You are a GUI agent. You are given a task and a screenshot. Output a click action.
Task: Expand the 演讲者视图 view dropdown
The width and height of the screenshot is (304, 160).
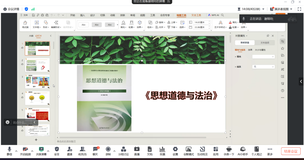(291, 9)
